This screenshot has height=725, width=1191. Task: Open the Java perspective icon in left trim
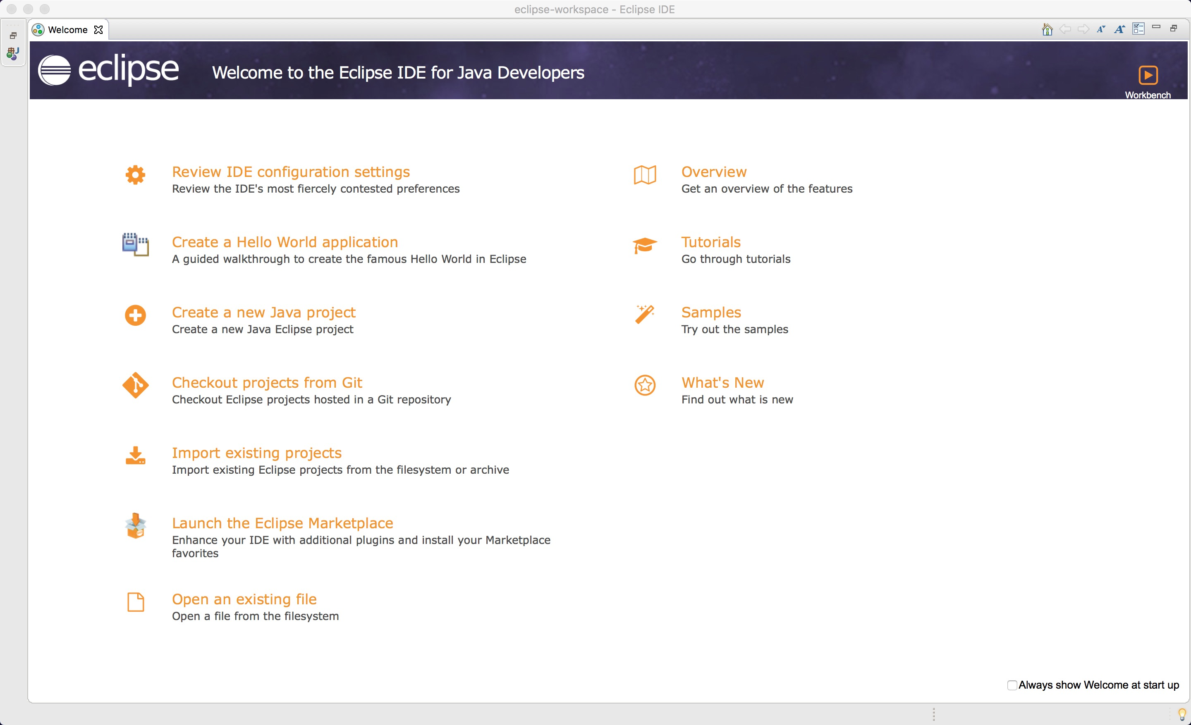point(13,54)
